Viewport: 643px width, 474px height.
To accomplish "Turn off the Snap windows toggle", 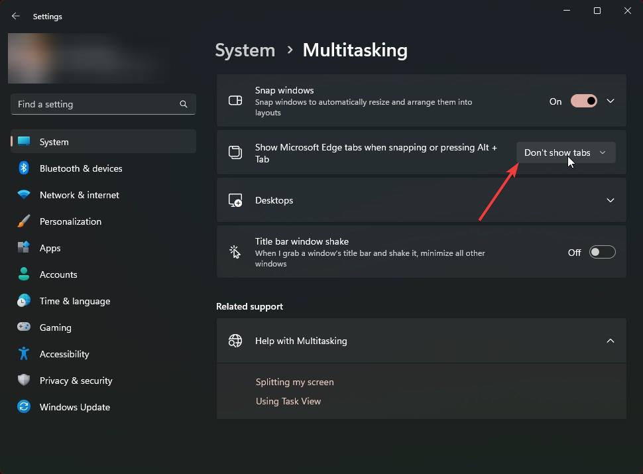I will (584, 101).
